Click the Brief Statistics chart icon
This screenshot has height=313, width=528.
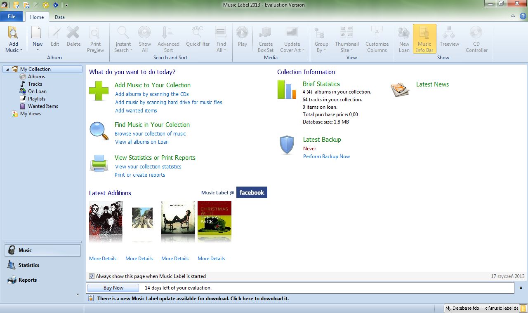(287, 89)
